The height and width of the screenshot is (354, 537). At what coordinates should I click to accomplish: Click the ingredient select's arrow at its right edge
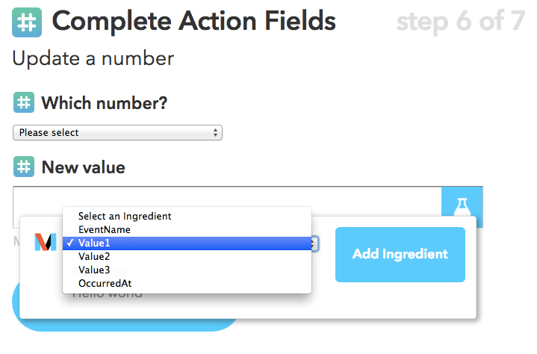315,243
